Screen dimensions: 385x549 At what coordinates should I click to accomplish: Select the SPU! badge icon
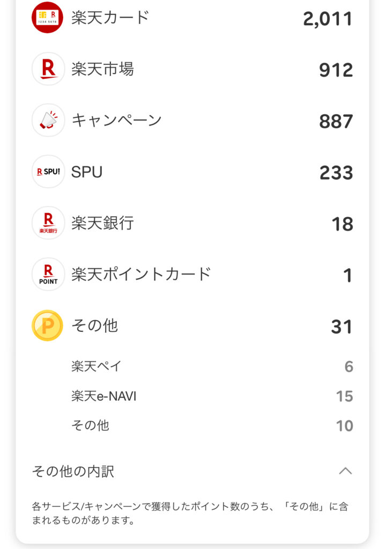[48, 172]
